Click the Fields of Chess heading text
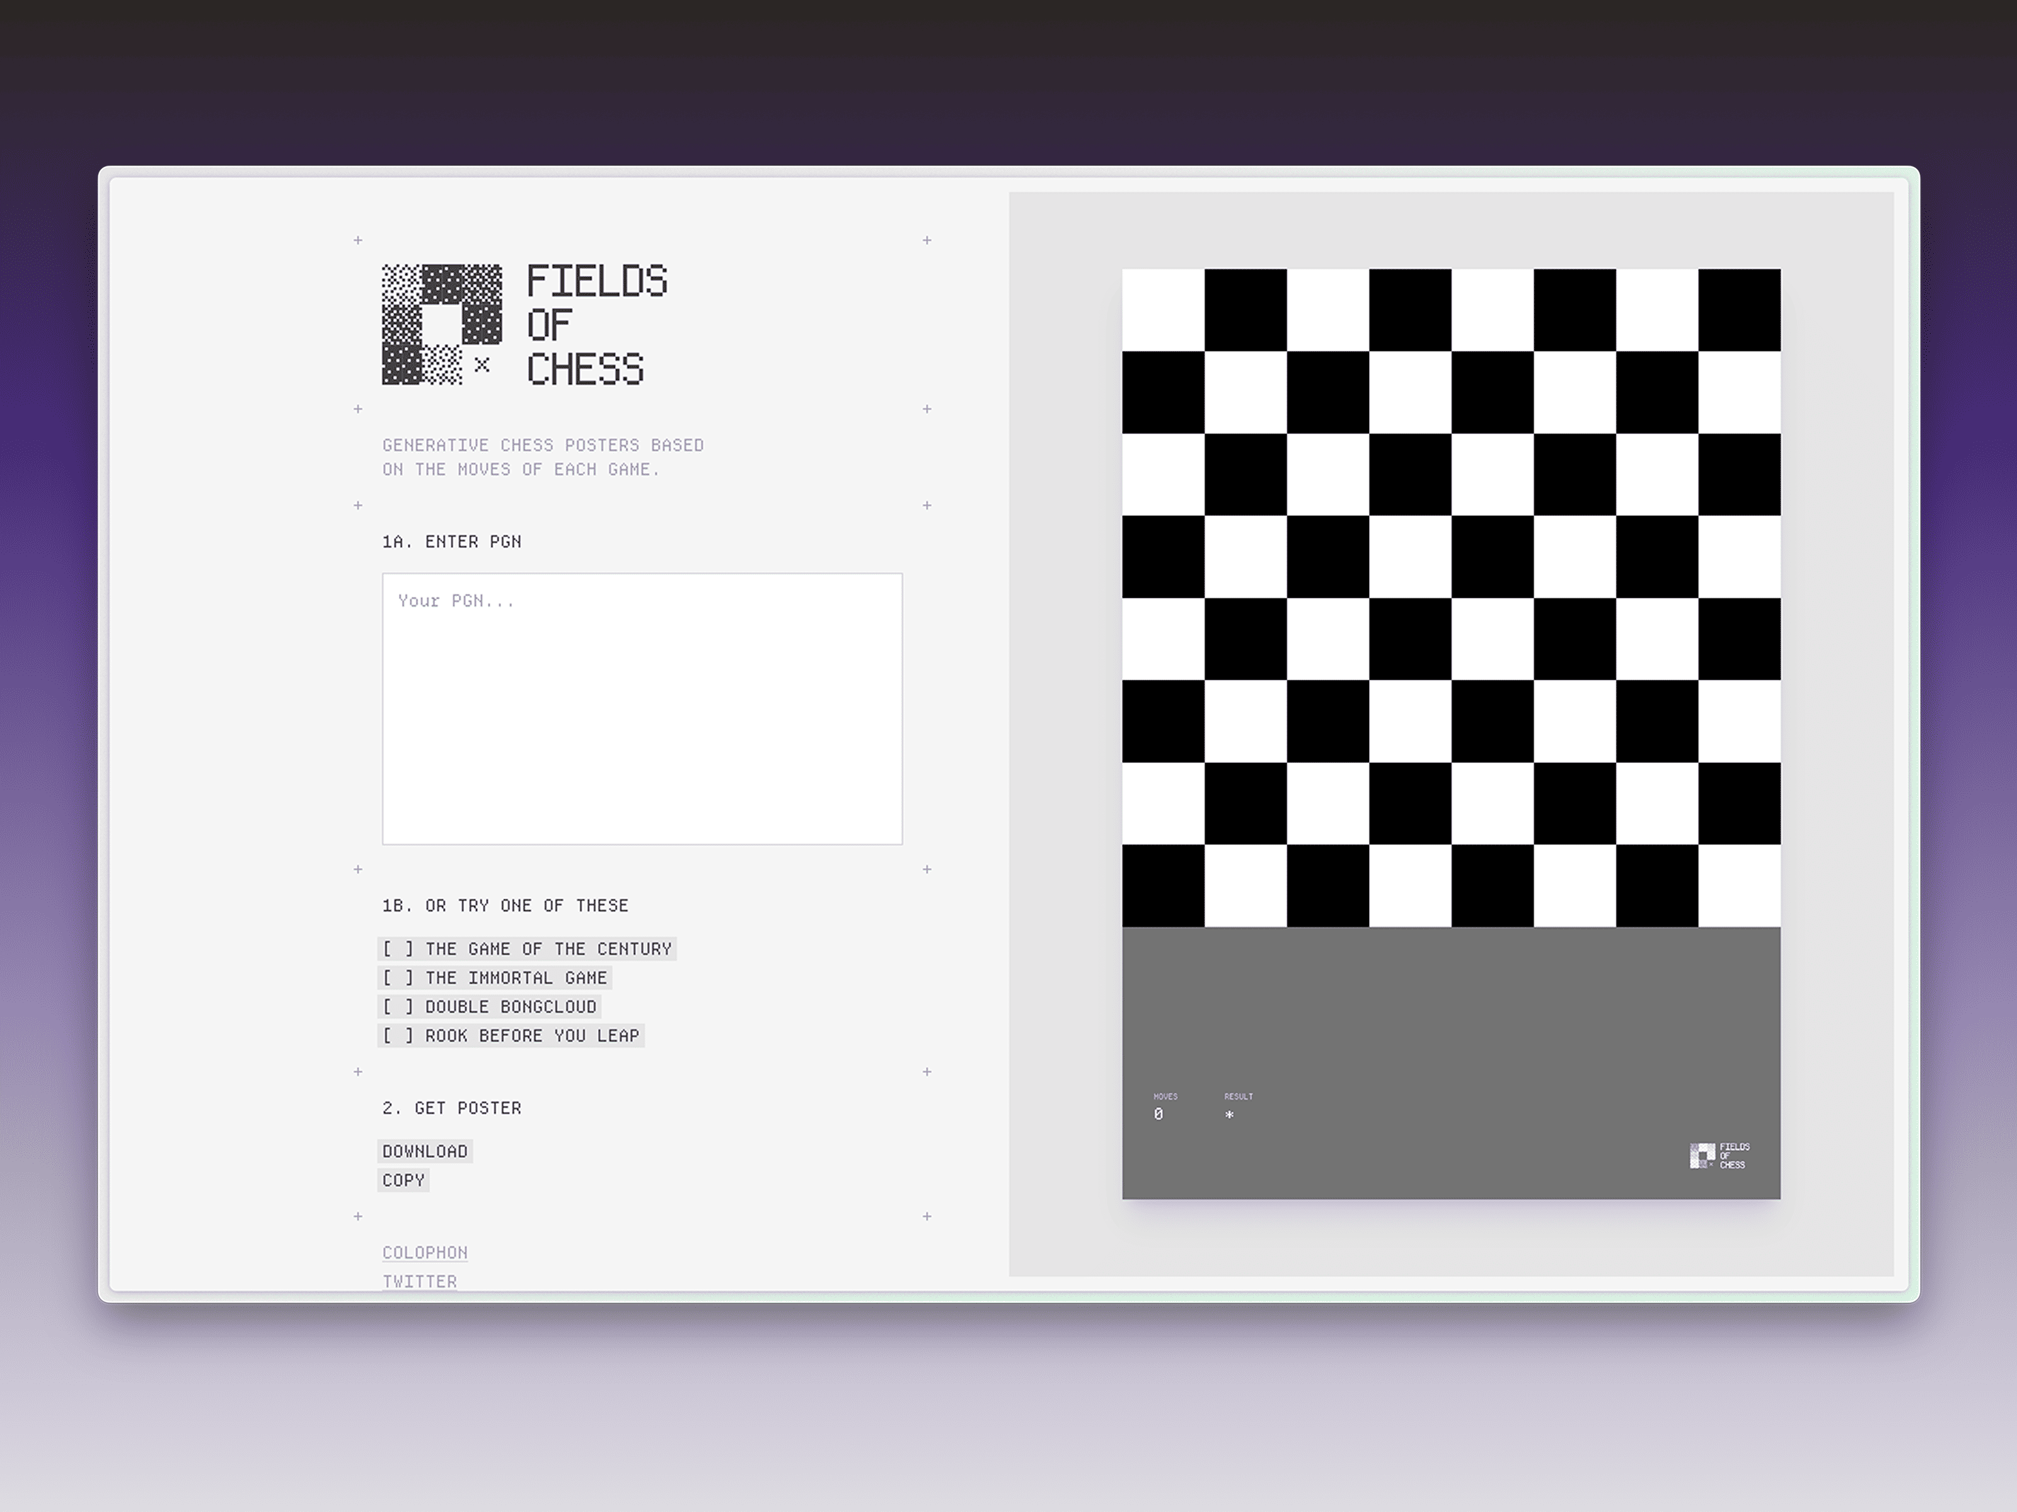2017x1512 pixels. (598, 325)
